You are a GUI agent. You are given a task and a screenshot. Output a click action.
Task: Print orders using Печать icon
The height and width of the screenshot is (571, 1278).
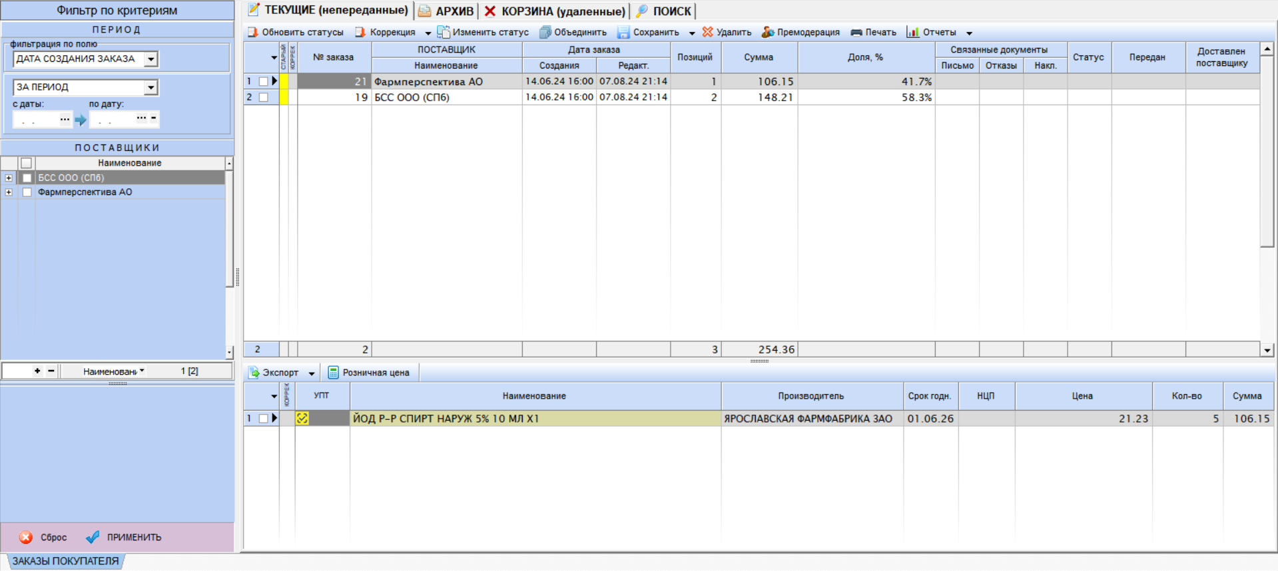[856, 32]
